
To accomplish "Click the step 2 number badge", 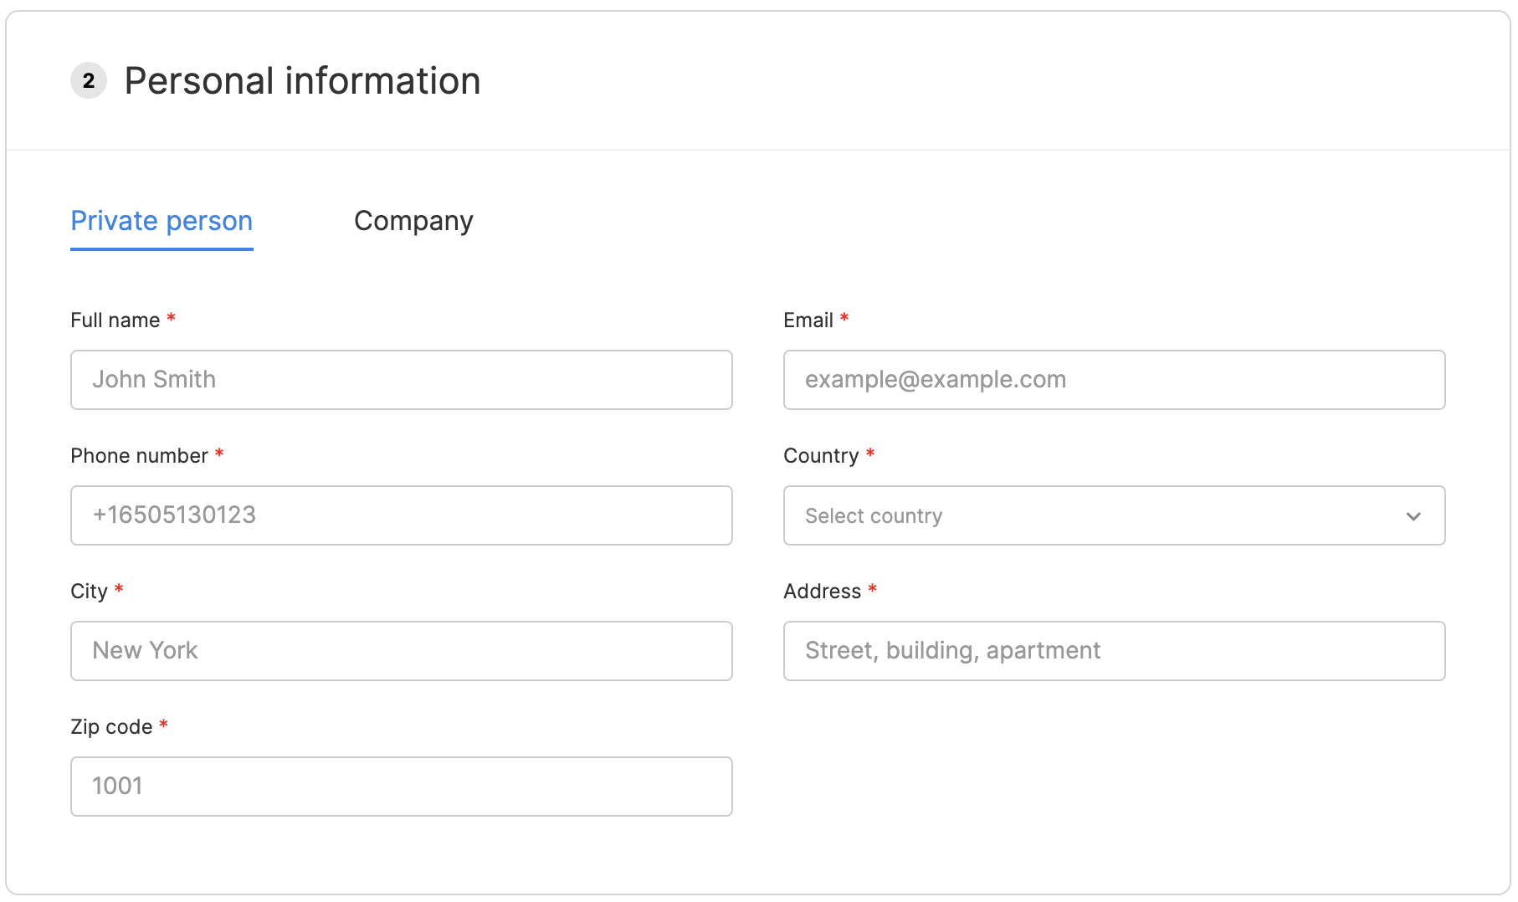I will coord(89,81).
